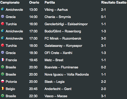
Task: Click the Belgian flag icon next to Belgio
Action: [3, 88]
